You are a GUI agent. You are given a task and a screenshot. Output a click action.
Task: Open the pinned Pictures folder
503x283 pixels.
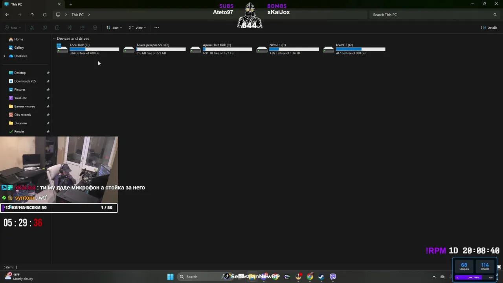tap(20, 90)
